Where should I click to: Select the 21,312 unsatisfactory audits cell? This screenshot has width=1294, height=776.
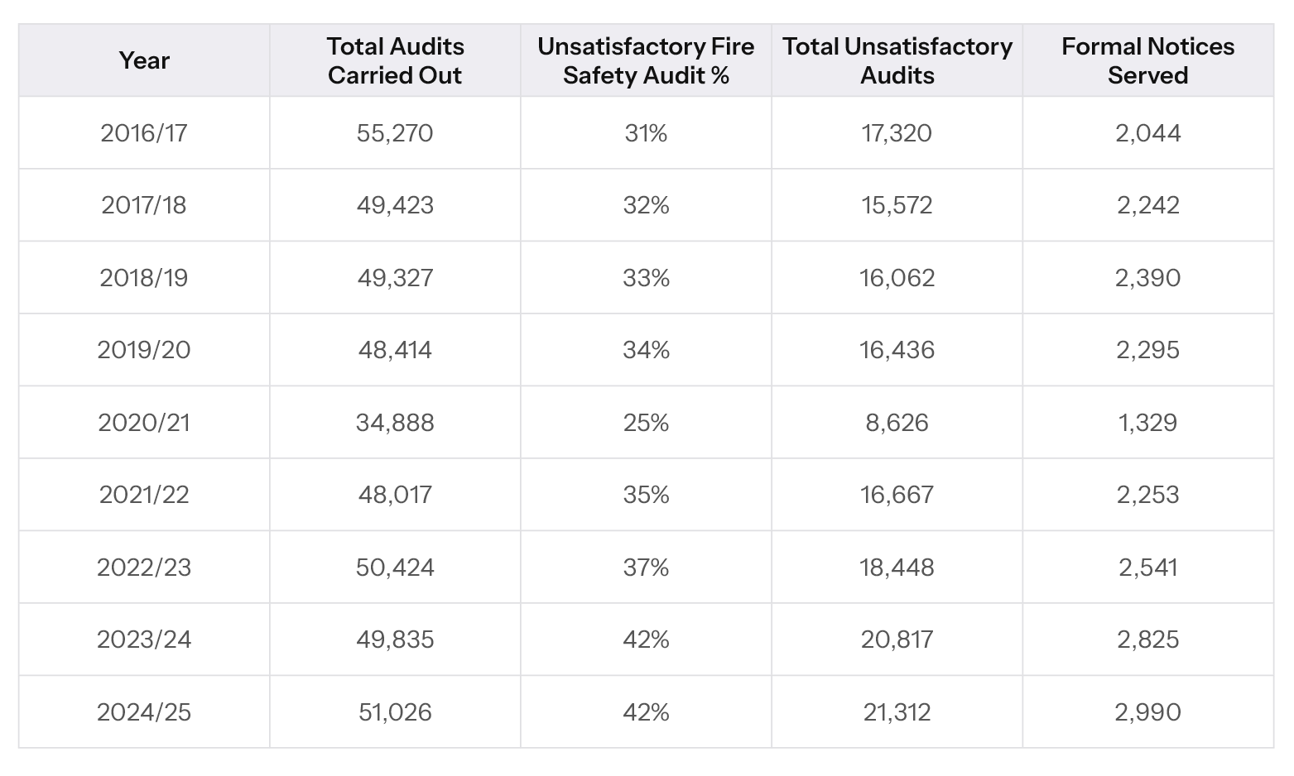click(897, 712)
